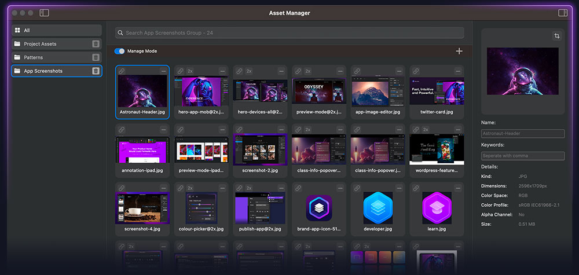The height and width of the screenshot is (275, 579).
Task: Click the minus button on learn.jpg
Action: [x=457, y=188]
